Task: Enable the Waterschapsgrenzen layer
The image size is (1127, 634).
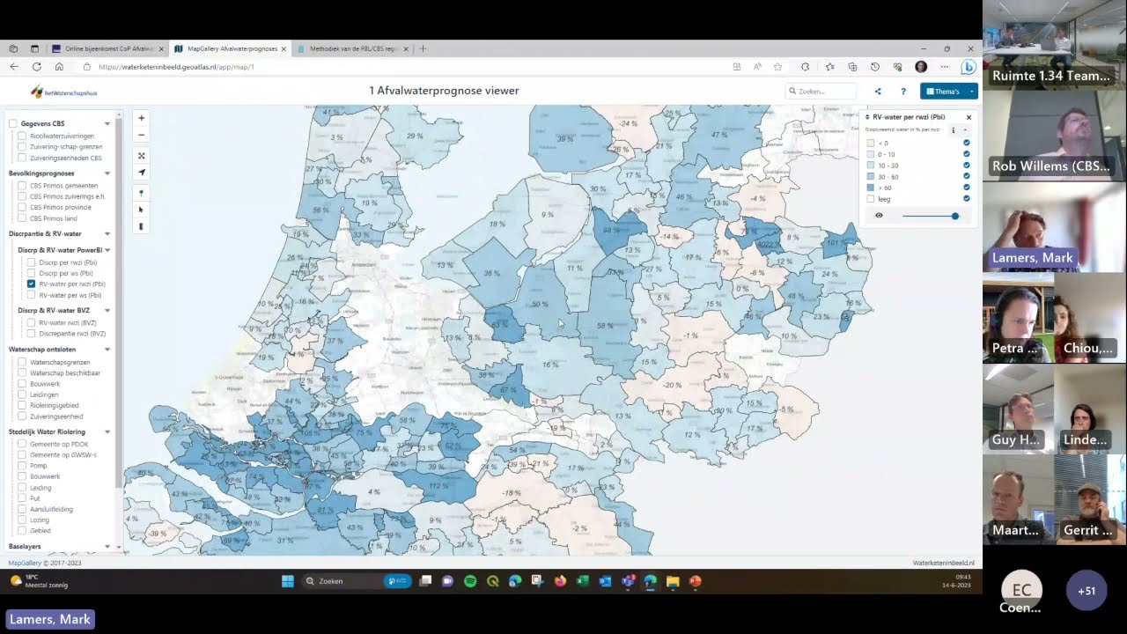Action: (22, 362)
